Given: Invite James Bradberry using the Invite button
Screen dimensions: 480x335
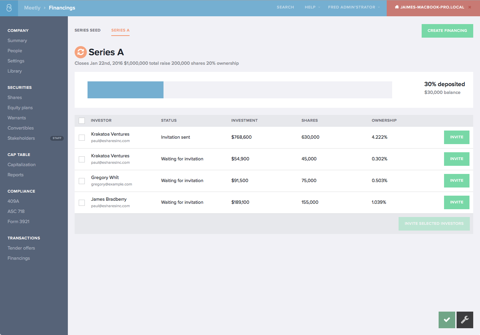Looking at the screenshot, I should tap(457, 202).
